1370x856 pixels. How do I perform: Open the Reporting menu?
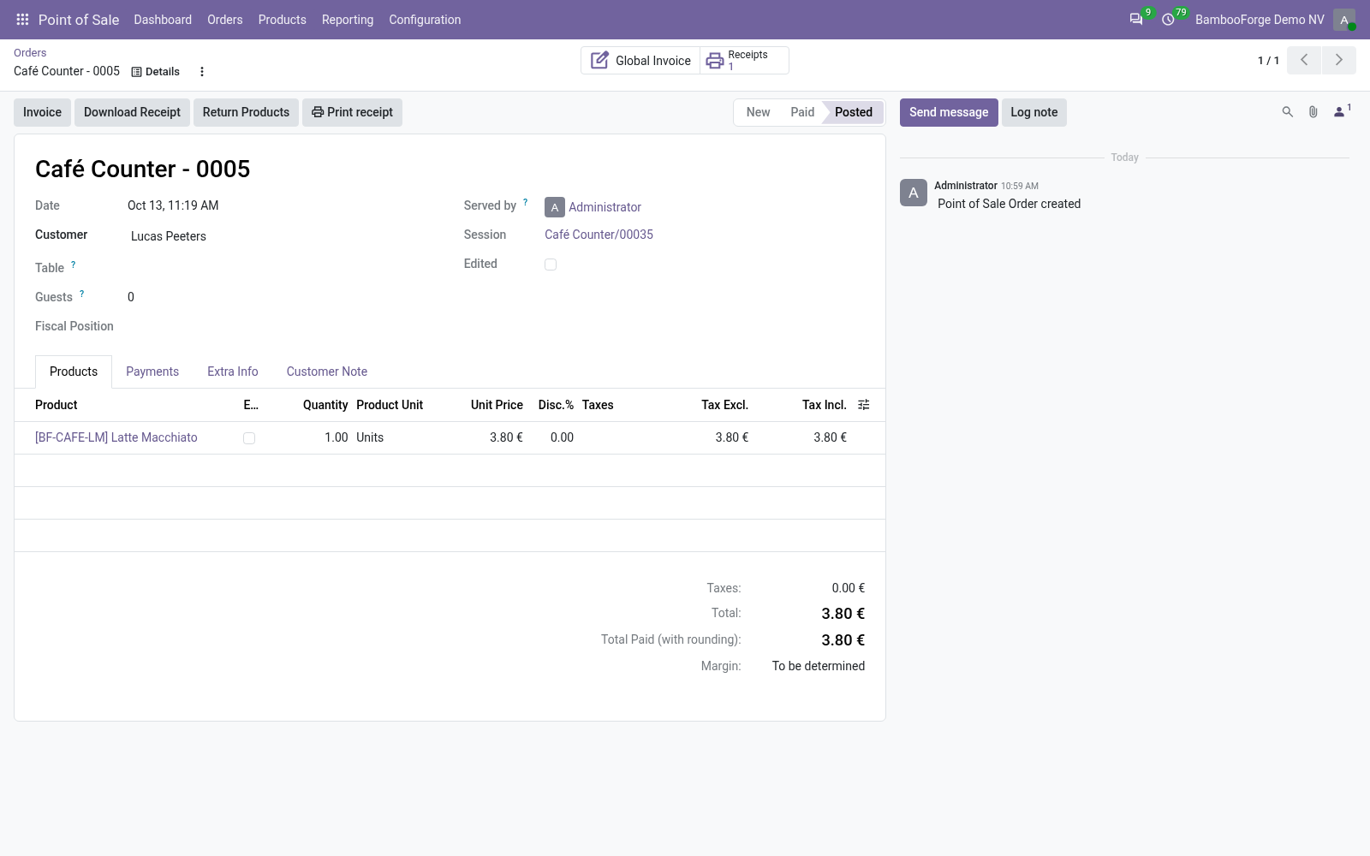pyautogui.click(x=348, y=20)
